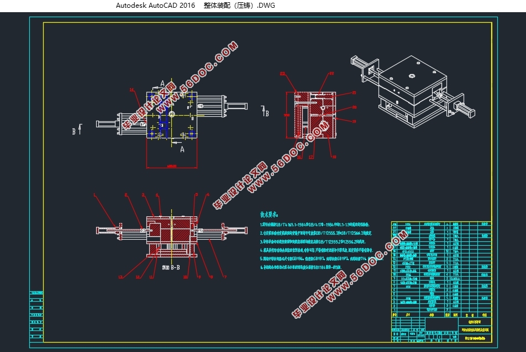Click the section marker 'A' below the top view
The width and height of the screenshot is (526, 352).
tap(182, 149)
